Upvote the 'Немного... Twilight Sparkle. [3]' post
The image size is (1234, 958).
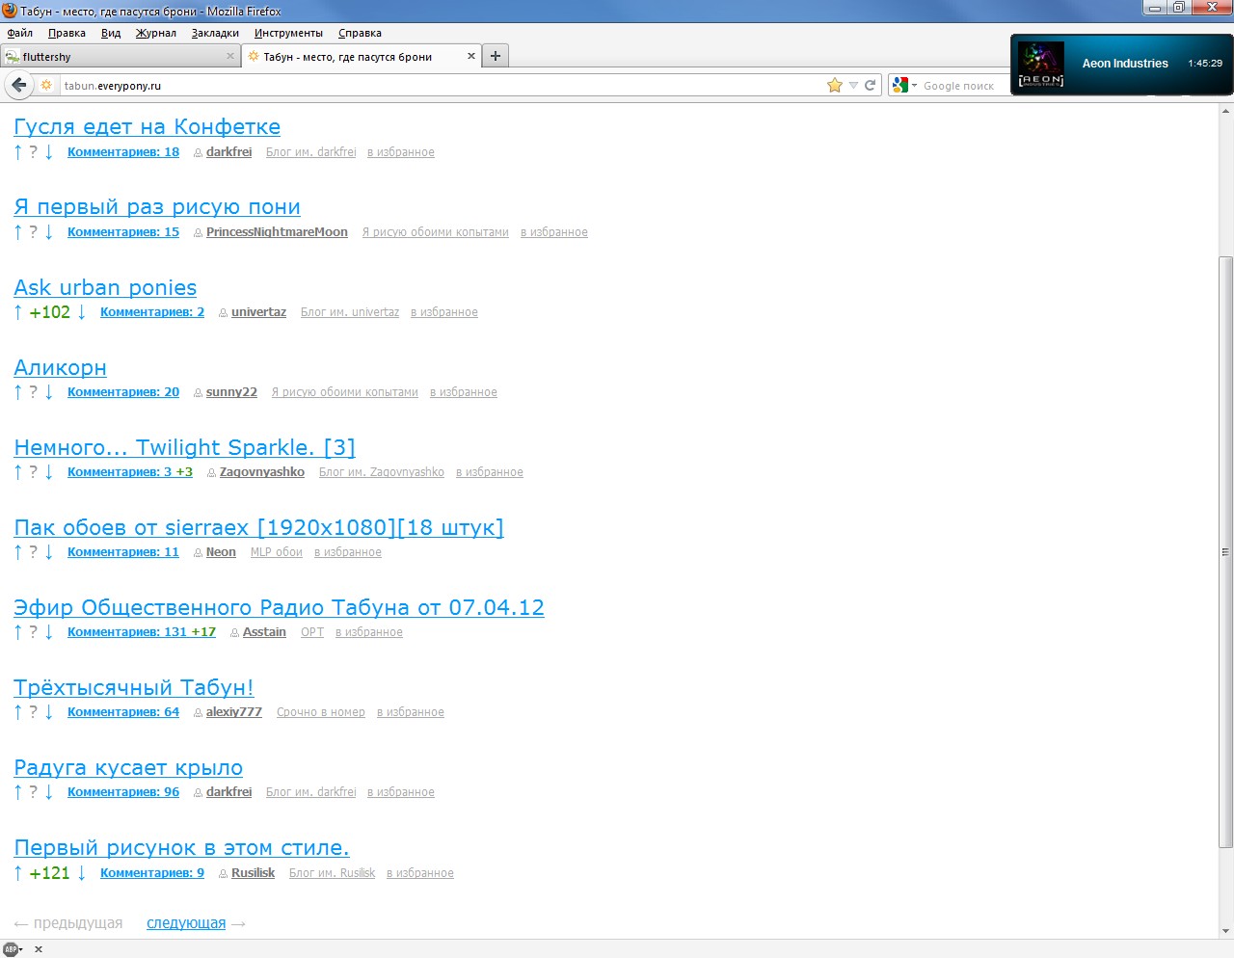click(x=17, y=472)
